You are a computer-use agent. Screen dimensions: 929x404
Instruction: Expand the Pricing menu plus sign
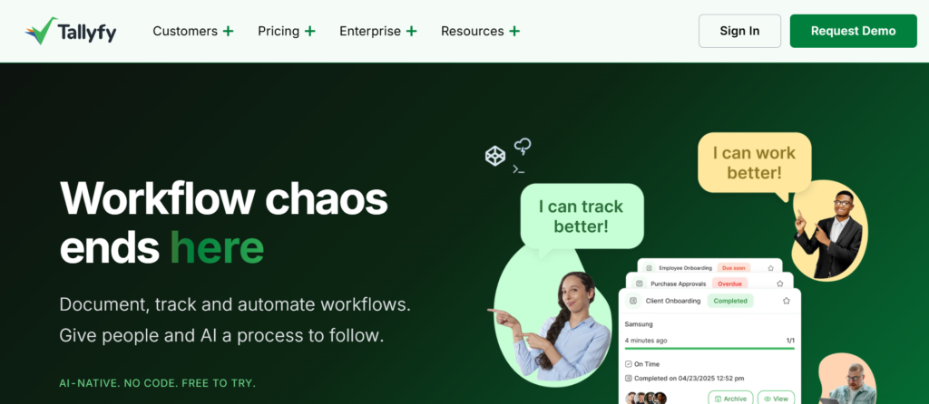310,32
